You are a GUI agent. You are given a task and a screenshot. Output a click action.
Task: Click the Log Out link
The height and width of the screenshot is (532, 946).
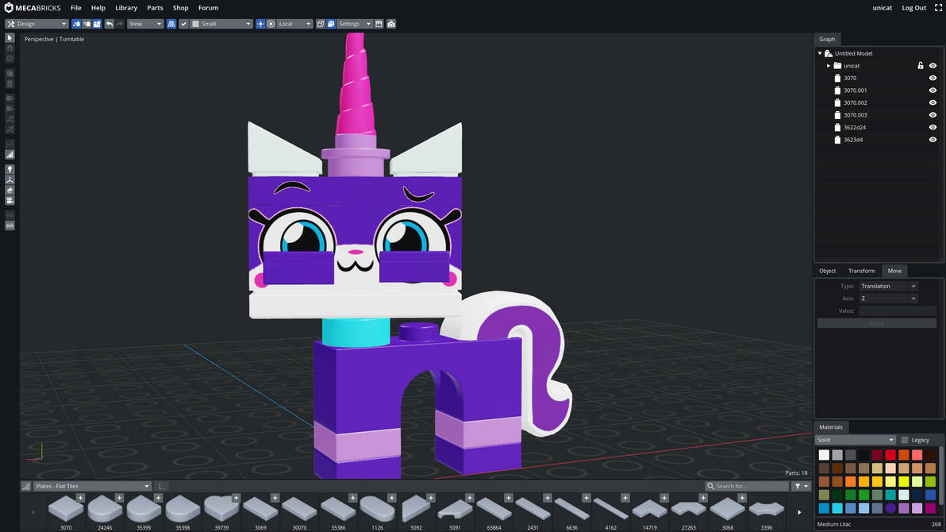(913, 8)
